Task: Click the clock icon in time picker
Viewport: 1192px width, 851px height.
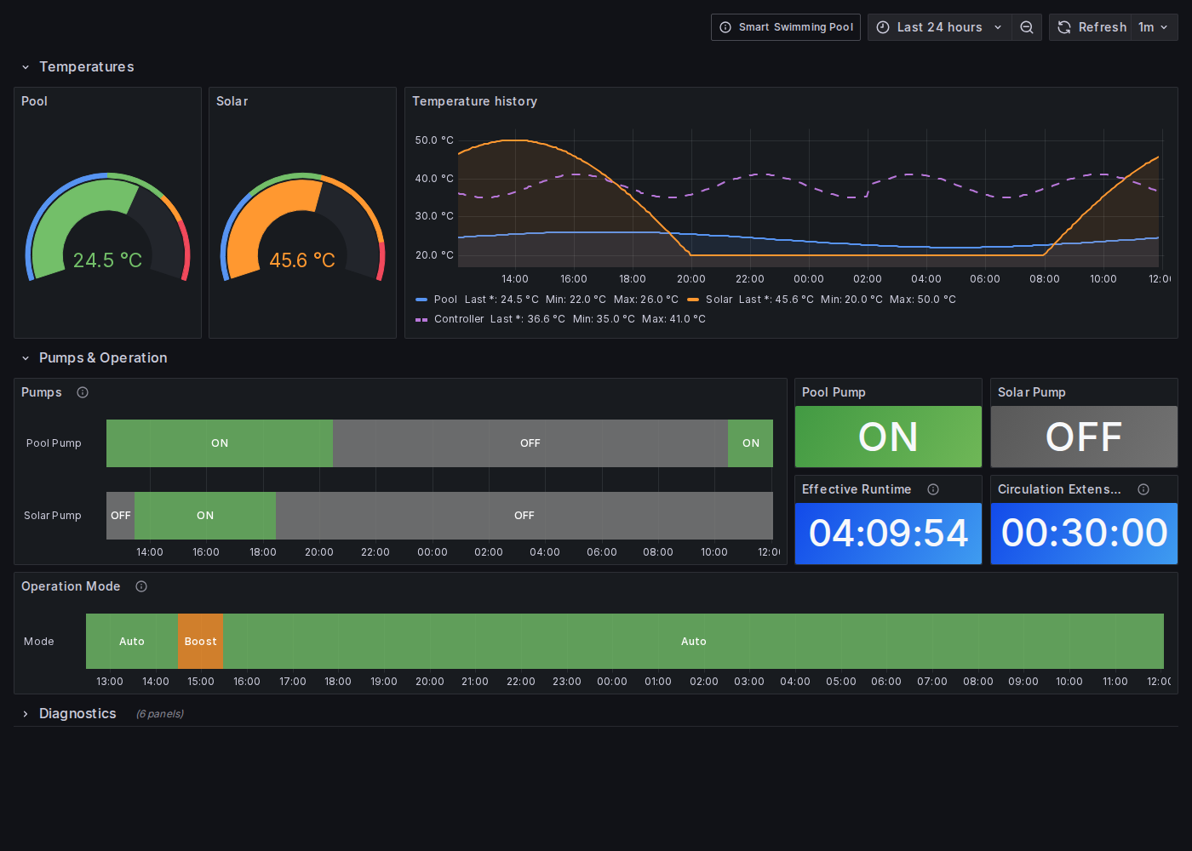Action: (x=883, y=27)
